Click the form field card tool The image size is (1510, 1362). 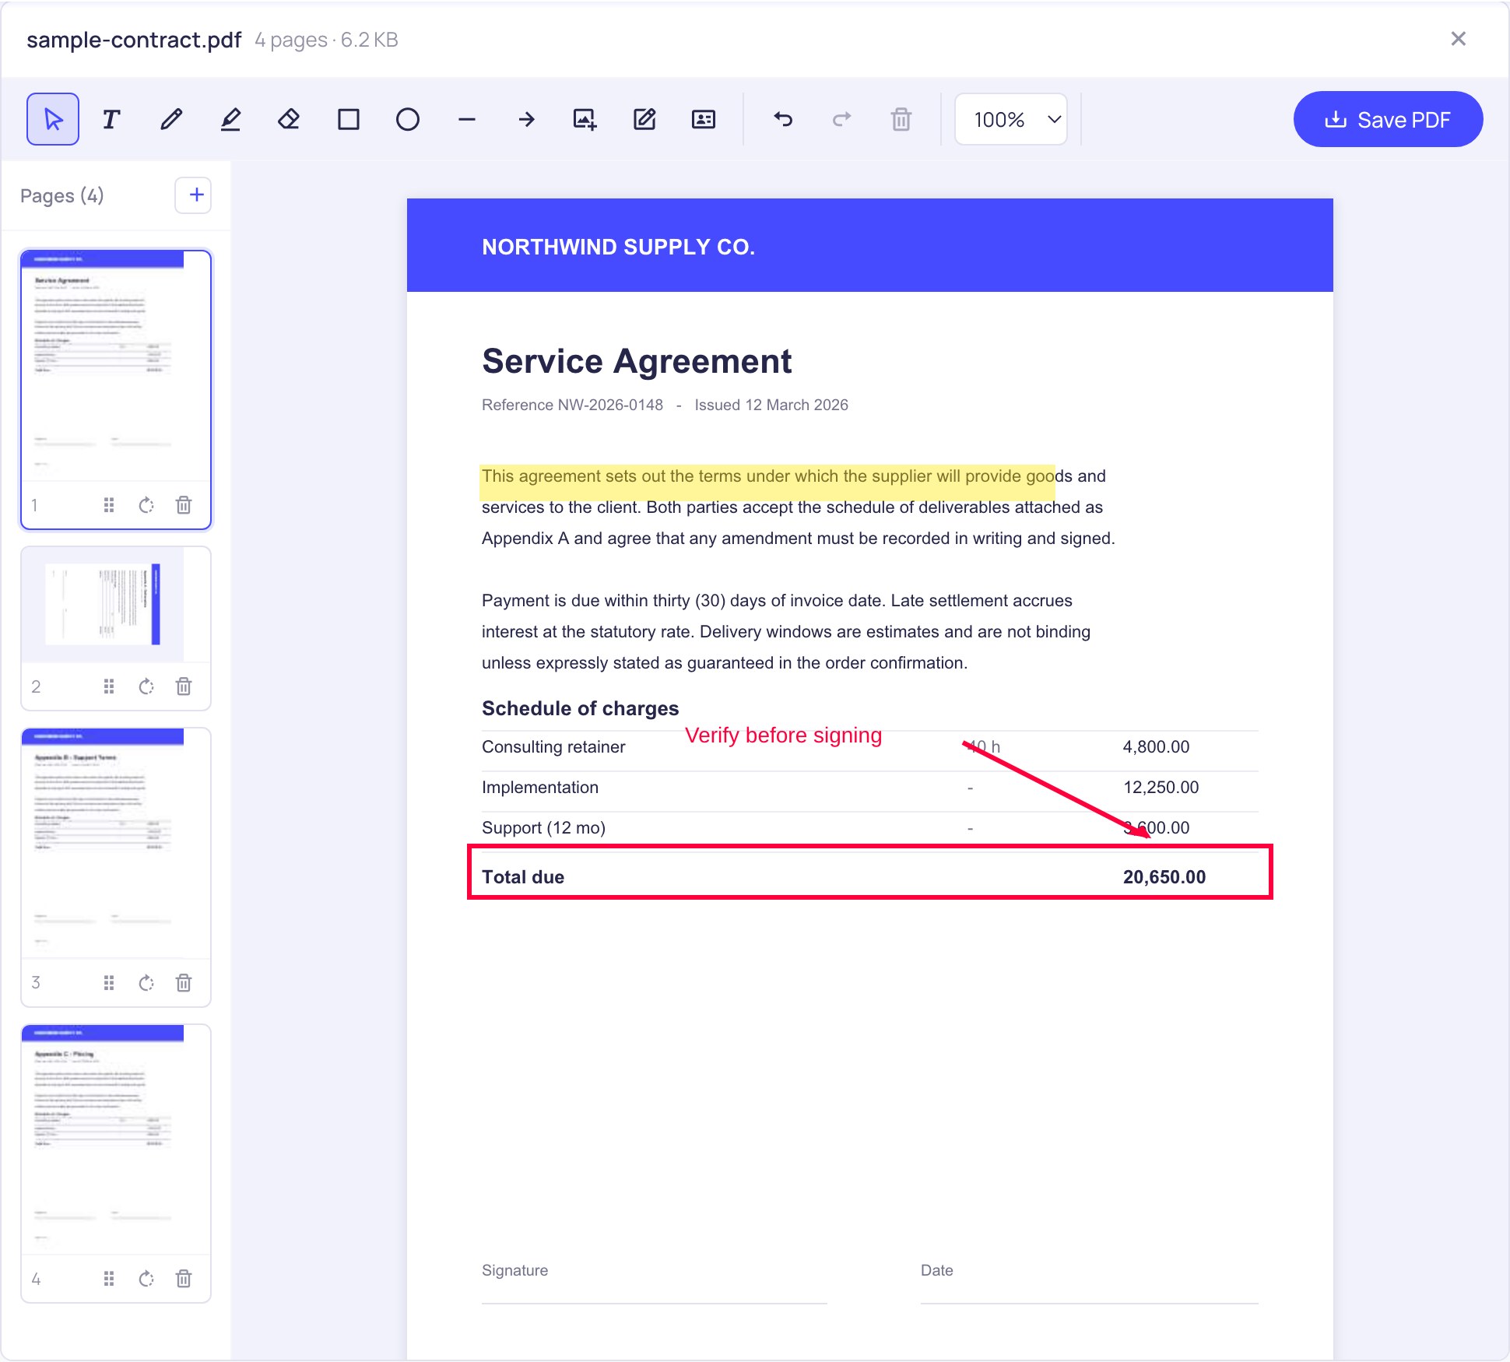[704, 119]
